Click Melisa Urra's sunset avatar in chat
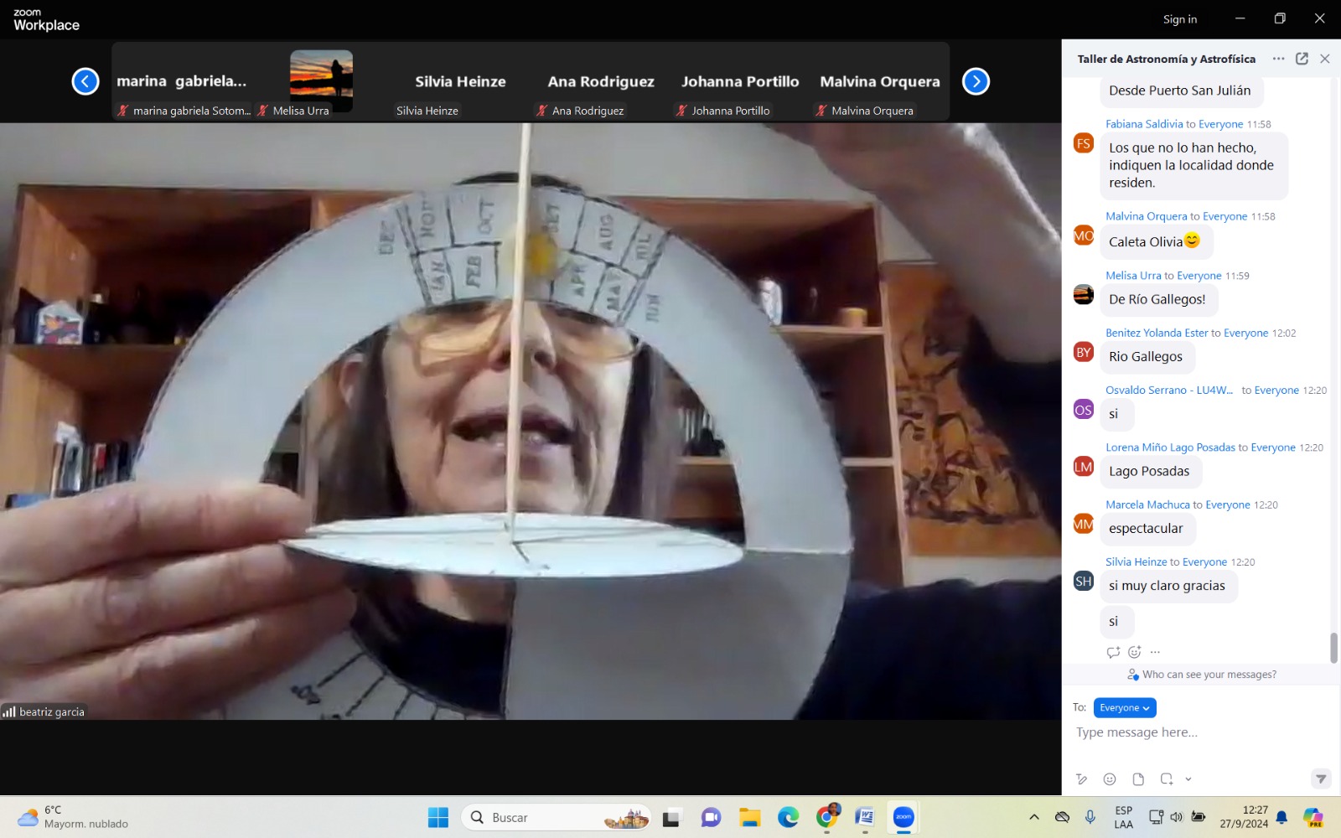 (1084, 294)
